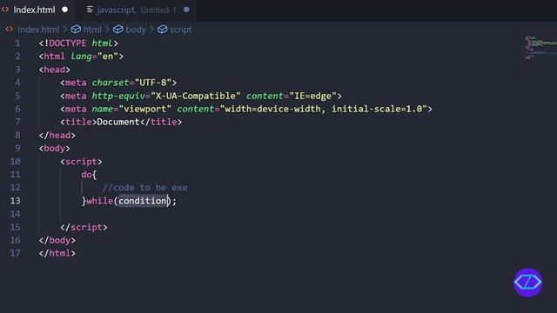Click line number 13 in gutter

(x=16, y=201)
